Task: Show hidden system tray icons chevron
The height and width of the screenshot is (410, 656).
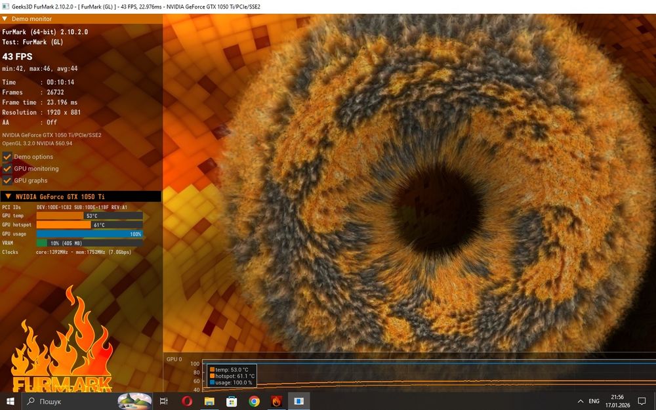Action: (x=581, y=401)
